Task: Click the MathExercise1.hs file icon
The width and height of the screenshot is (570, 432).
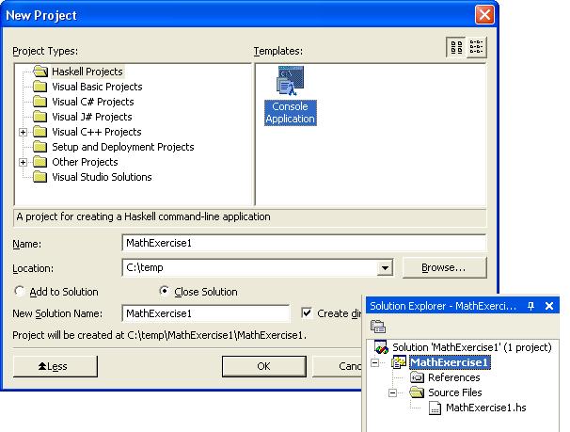Action: (435, 408)
